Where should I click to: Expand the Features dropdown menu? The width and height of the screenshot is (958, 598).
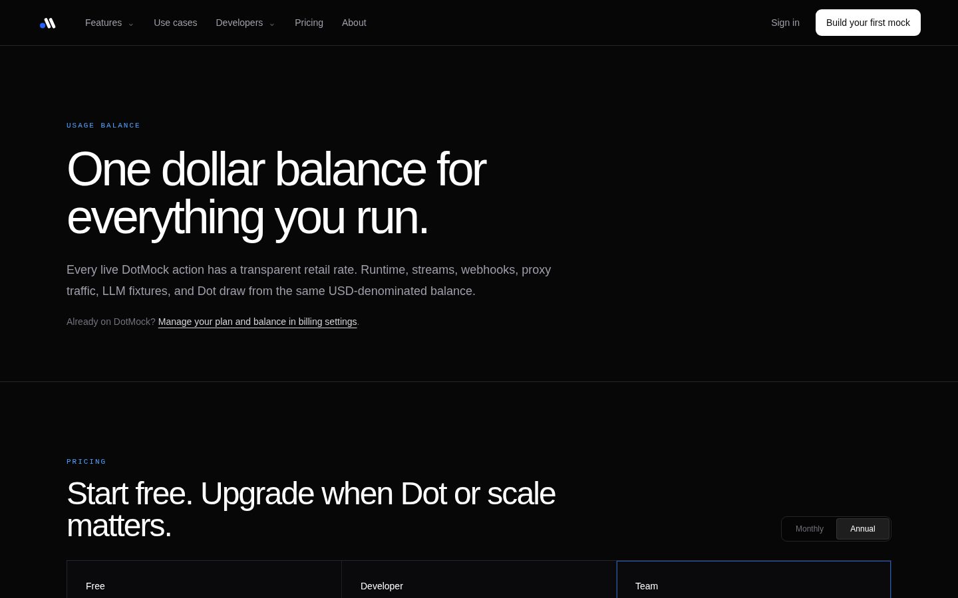[x=109, y=23]
